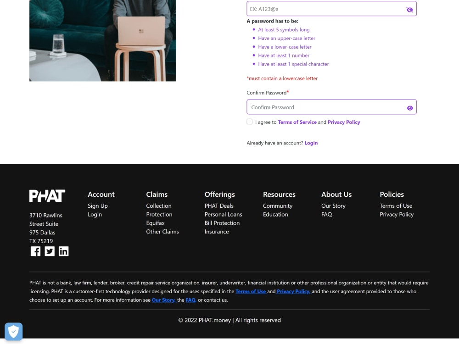Open Protection under Claims
This screenshot has width=459, height=344.
coord(159,214)
